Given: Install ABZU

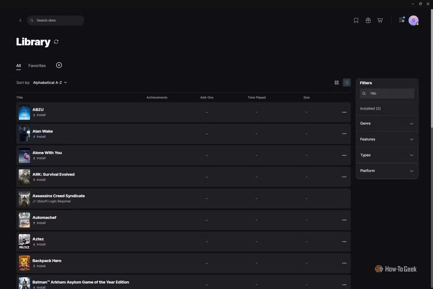Looking at the screenshot, I should [x=39, y=115].
